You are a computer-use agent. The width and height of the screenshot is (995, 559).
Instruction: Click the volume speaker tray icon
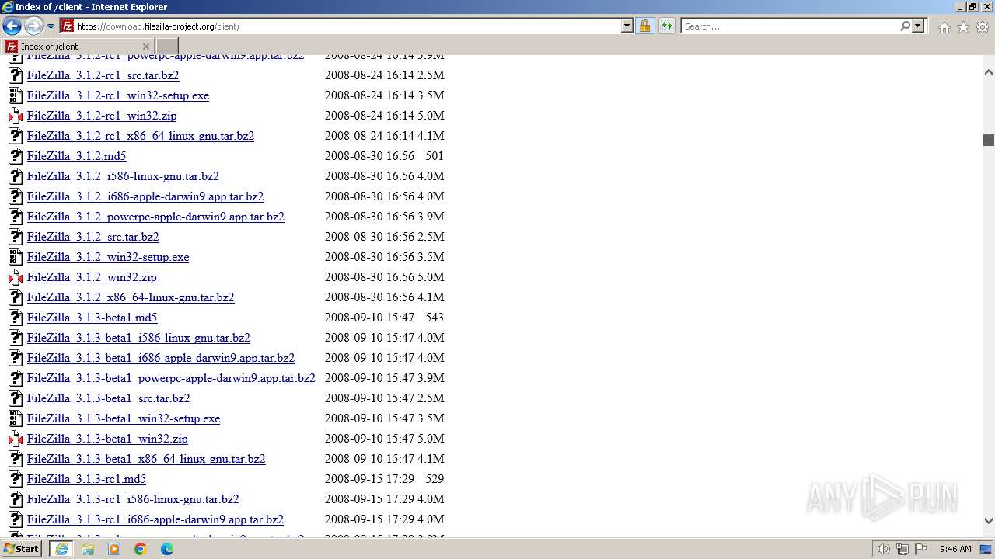click(884, 549)
